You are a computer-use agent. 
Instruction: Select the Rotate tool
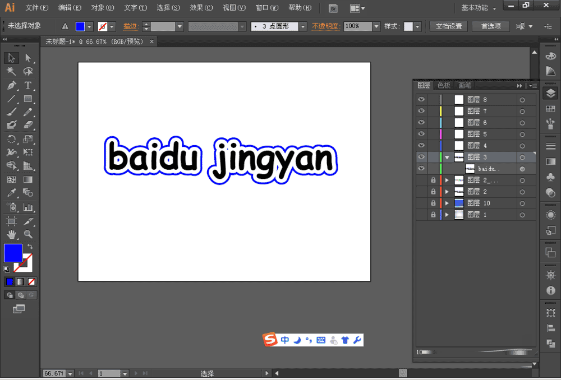click(11, 138)
